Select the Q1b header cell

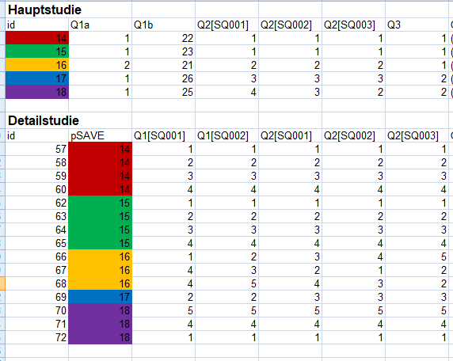[x=163, y=25]
